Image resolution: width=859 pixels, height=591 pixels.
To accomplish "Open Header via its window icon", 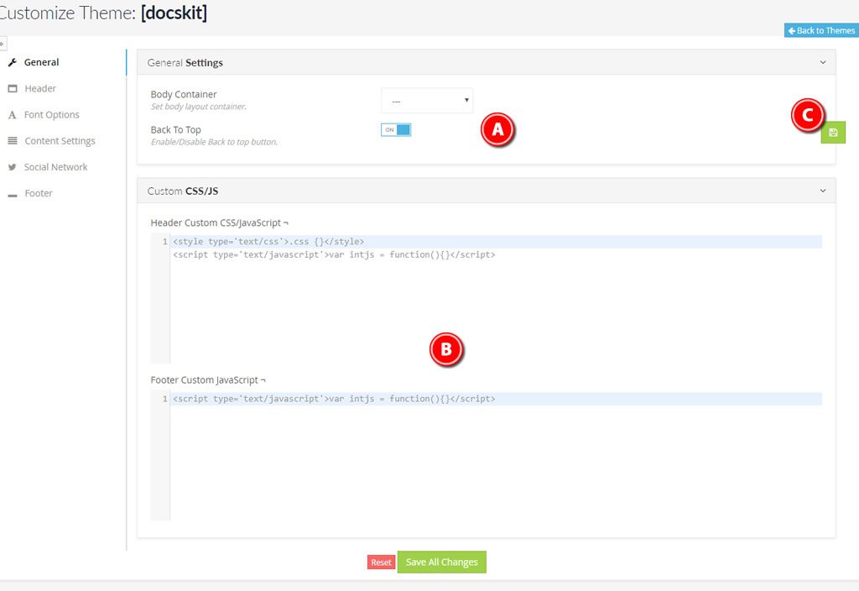I will click(x=13, y=89).
